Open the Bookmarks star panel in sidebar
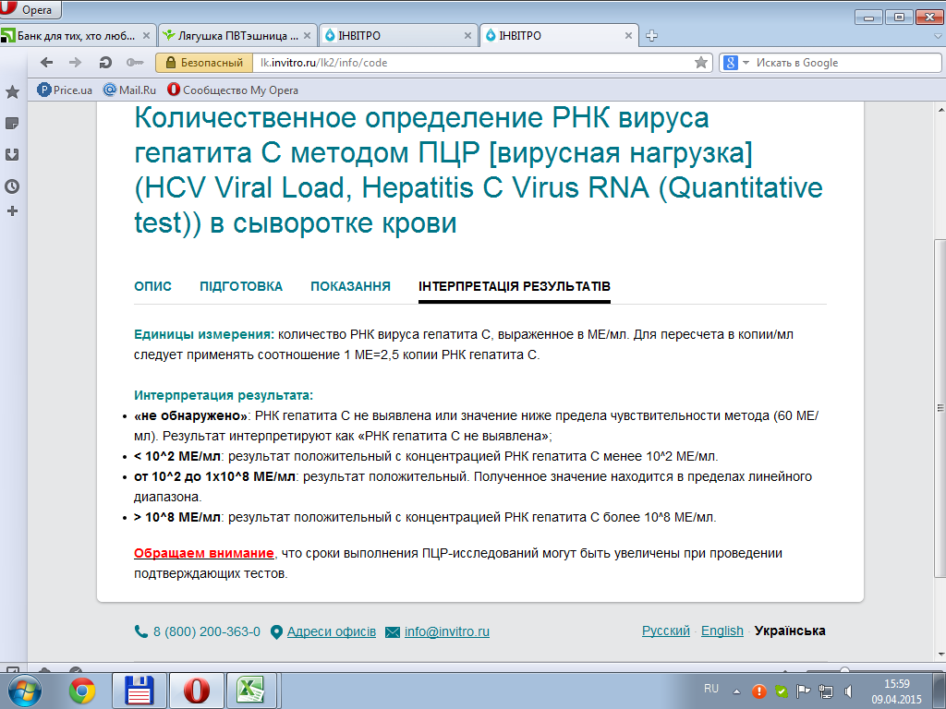946x709 pixels. pyautogui.click(x=12, y=91)
